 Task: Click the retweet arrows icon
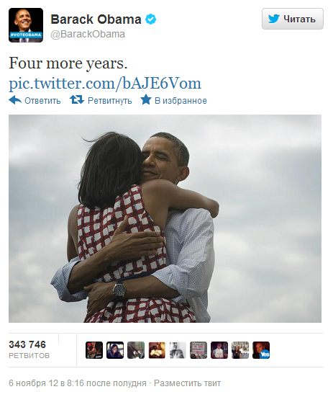pyautogui.click(x=77, y=99)
